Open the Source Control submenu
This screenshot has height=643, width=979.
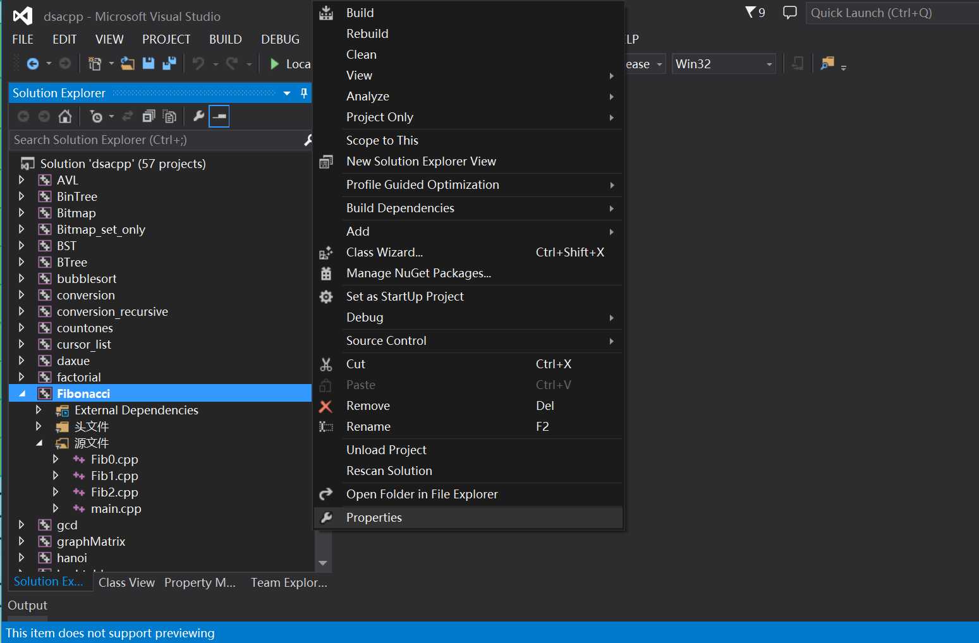[468, 340]
